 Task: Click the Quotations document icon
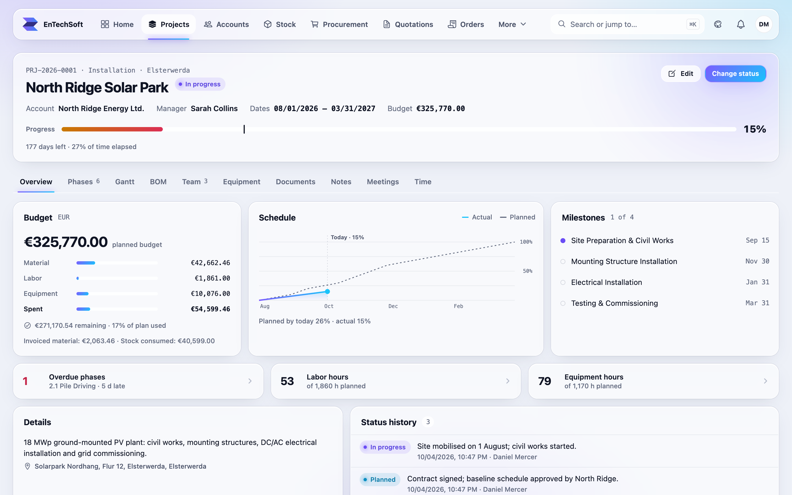[386, 24]
